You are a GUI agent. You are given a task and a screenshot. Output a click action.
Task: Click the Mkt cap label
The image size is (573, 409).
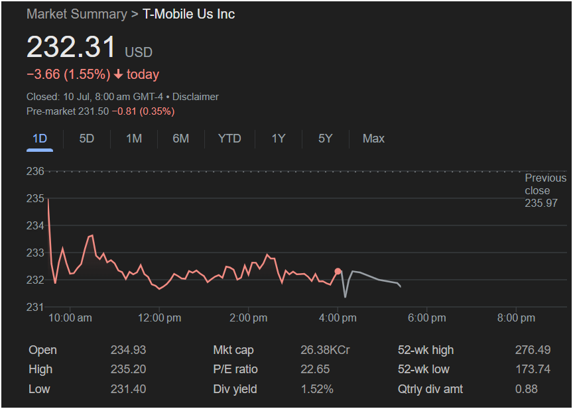point(233,350)
